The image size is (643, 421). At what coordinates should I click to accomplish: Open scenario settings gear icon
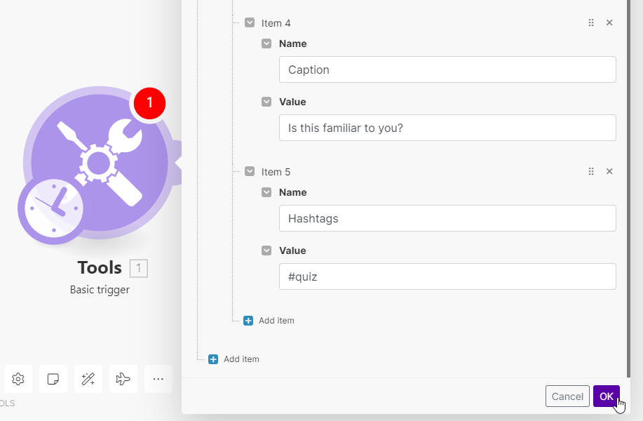pos(18,379)
